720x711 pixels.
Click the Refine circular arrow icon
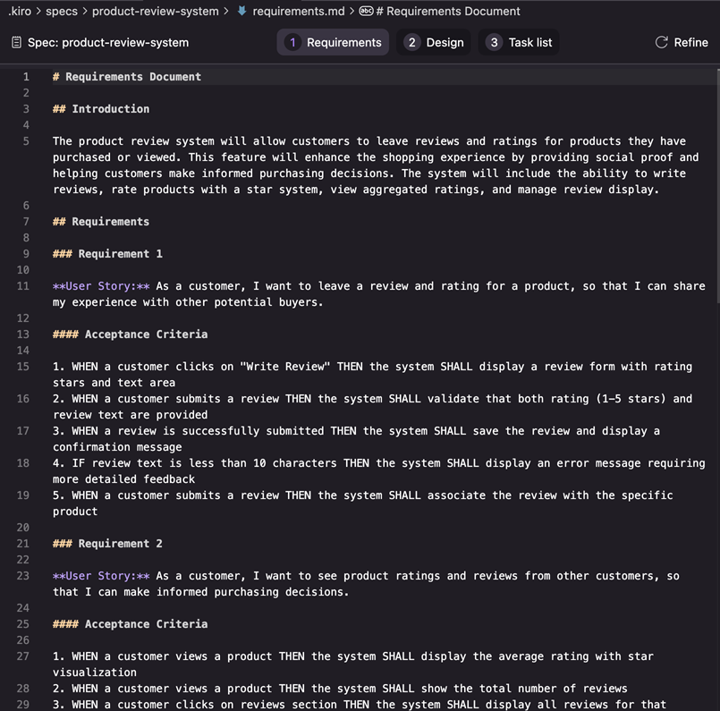(x=662, y=42)
